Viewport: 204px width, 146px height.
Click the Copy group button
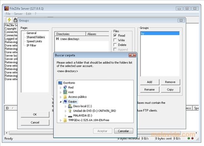(170, 90)
